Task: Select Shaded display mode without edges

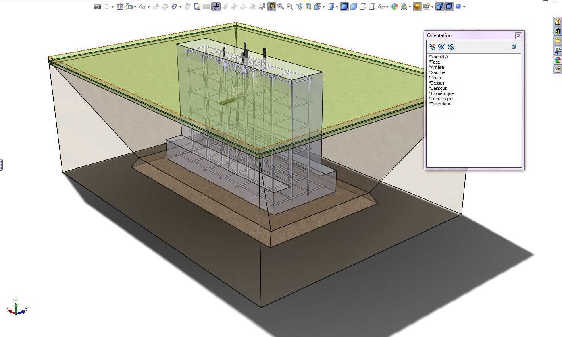Action: [354, 6]
